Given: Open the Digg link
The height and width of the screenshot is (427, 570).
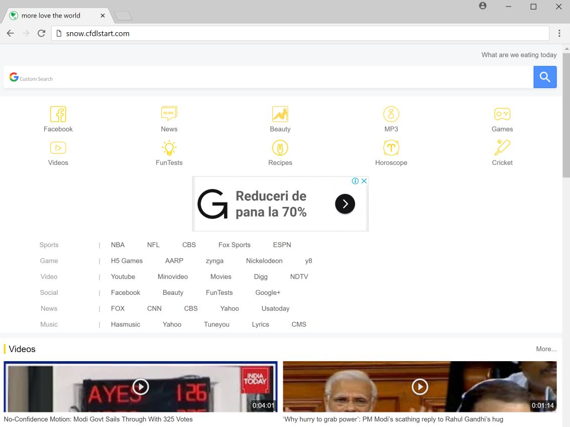Looking at the screenshot, I should click(x=261, y=277).
